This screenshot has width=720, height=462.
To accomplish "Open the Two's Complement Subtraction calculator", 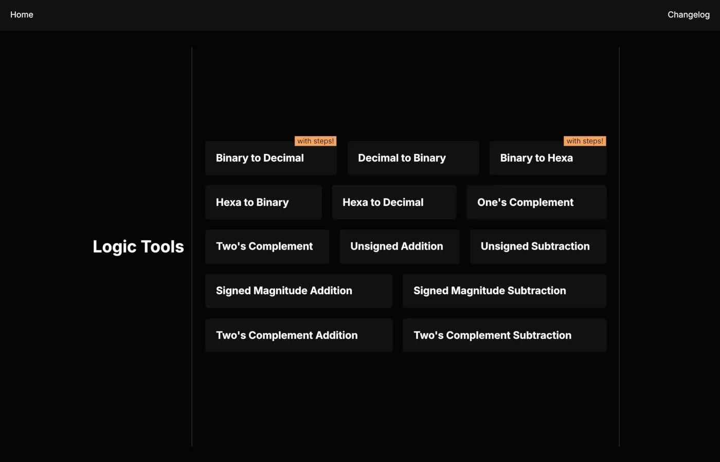I will pyautogui.click(x=504, y=335).
